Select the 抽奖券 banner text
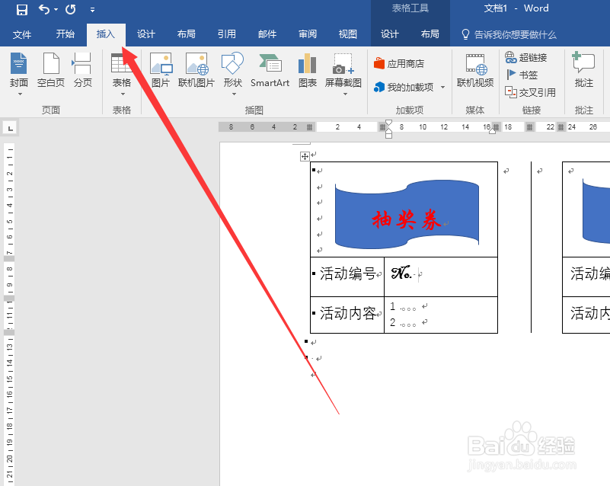Screen dimensions: 610x486 [x=406, y=220]
